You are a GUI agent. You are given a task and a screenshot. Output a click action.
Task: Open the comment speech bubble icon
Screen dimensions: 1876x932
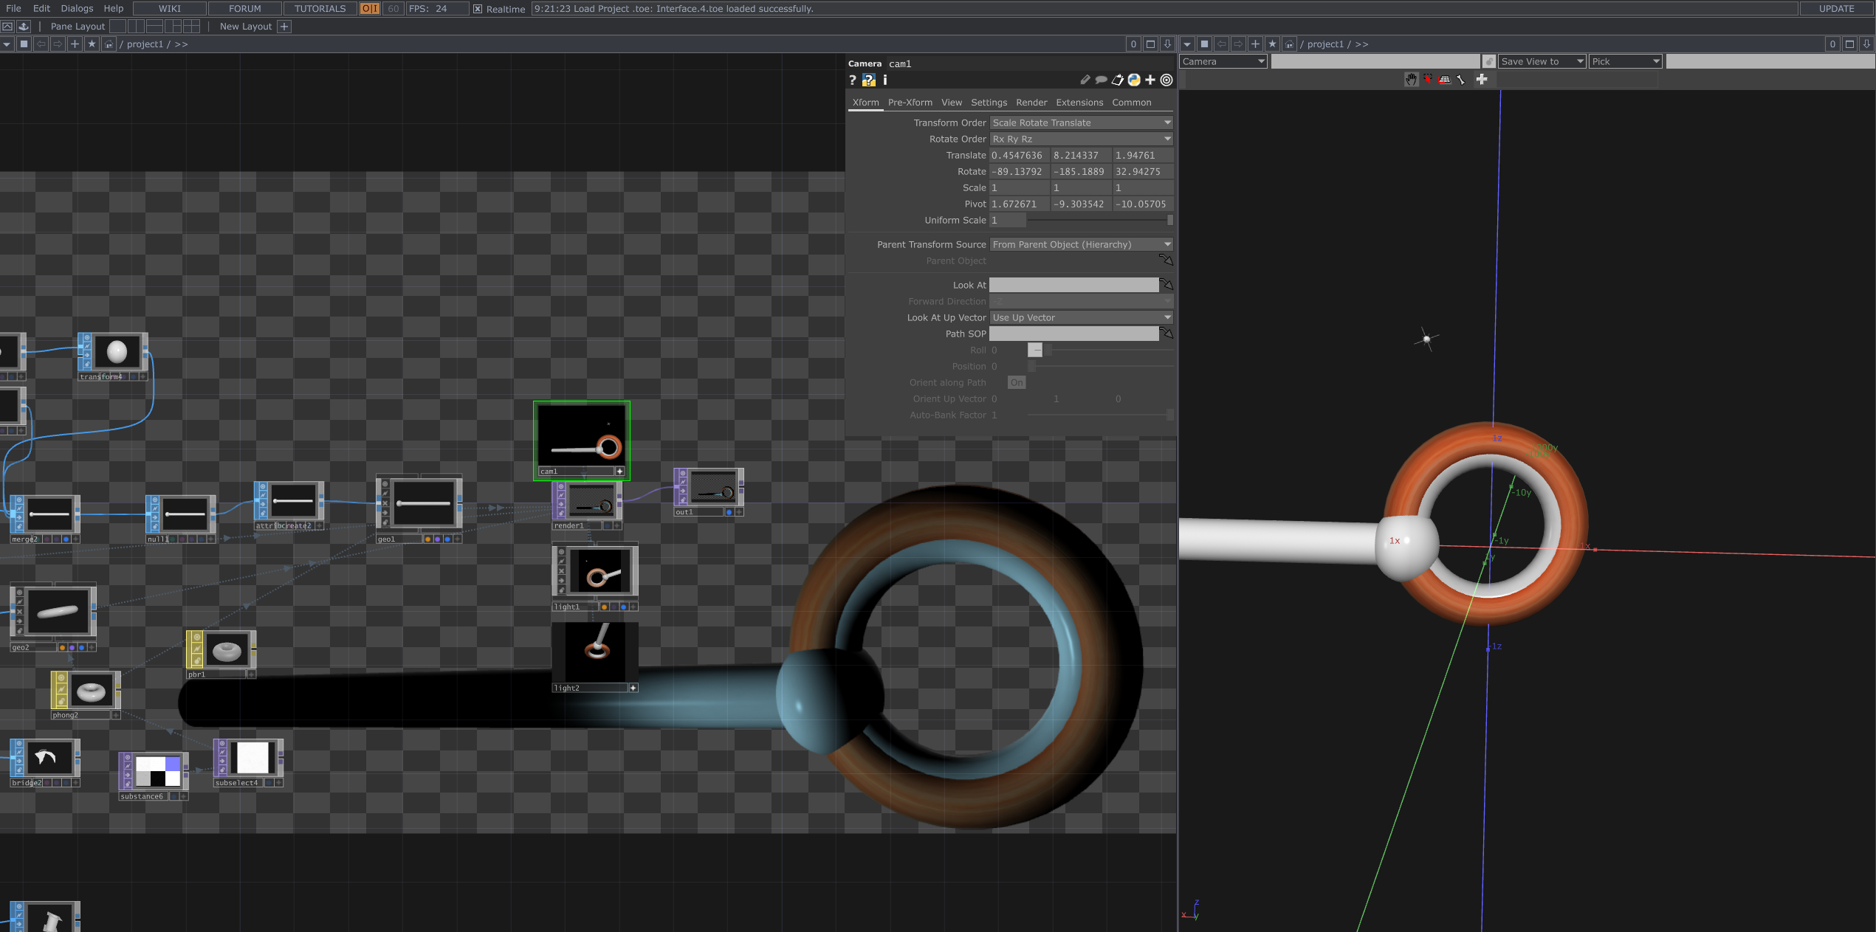(x=1101, y=80)
